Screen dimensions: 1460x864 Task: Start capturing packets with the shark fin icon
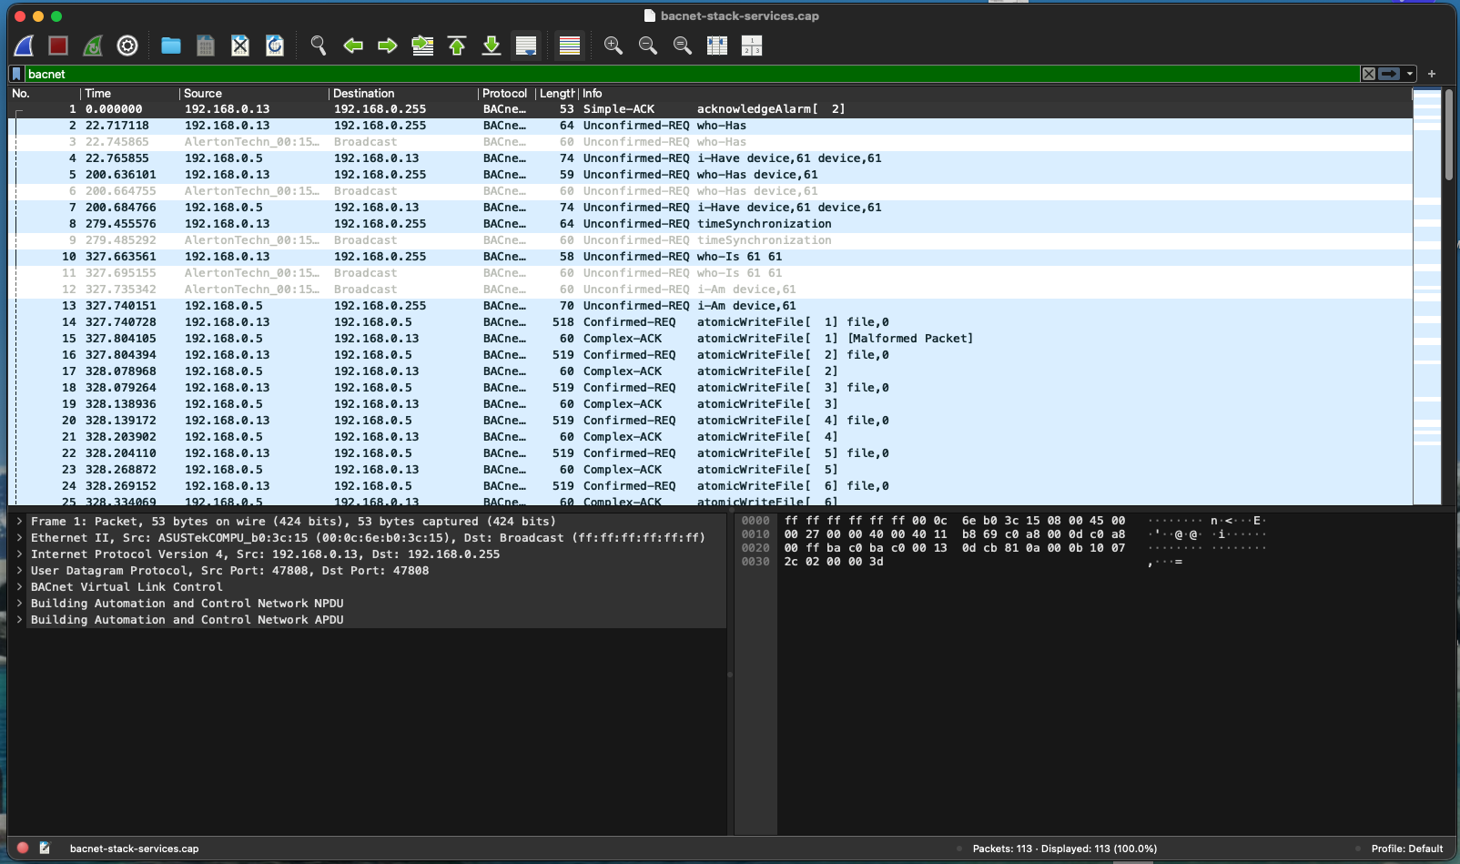pos(25,46)
